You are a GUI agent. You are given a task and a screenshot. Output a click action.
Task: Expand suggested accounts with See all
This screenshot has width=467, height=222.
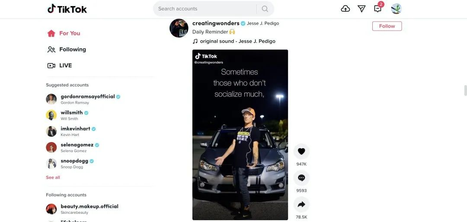[x=53, y=178]
